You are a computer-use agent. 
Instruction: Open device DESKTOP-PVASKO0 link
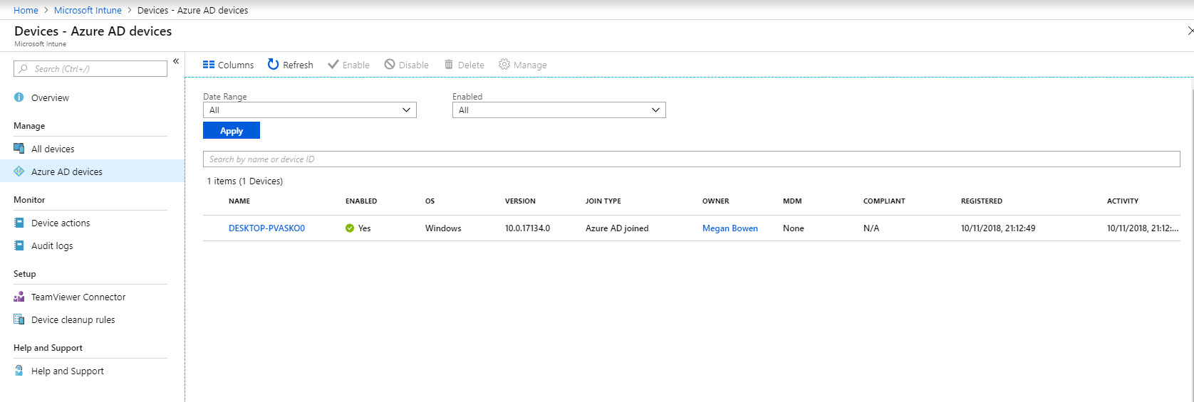pos(266,228)
